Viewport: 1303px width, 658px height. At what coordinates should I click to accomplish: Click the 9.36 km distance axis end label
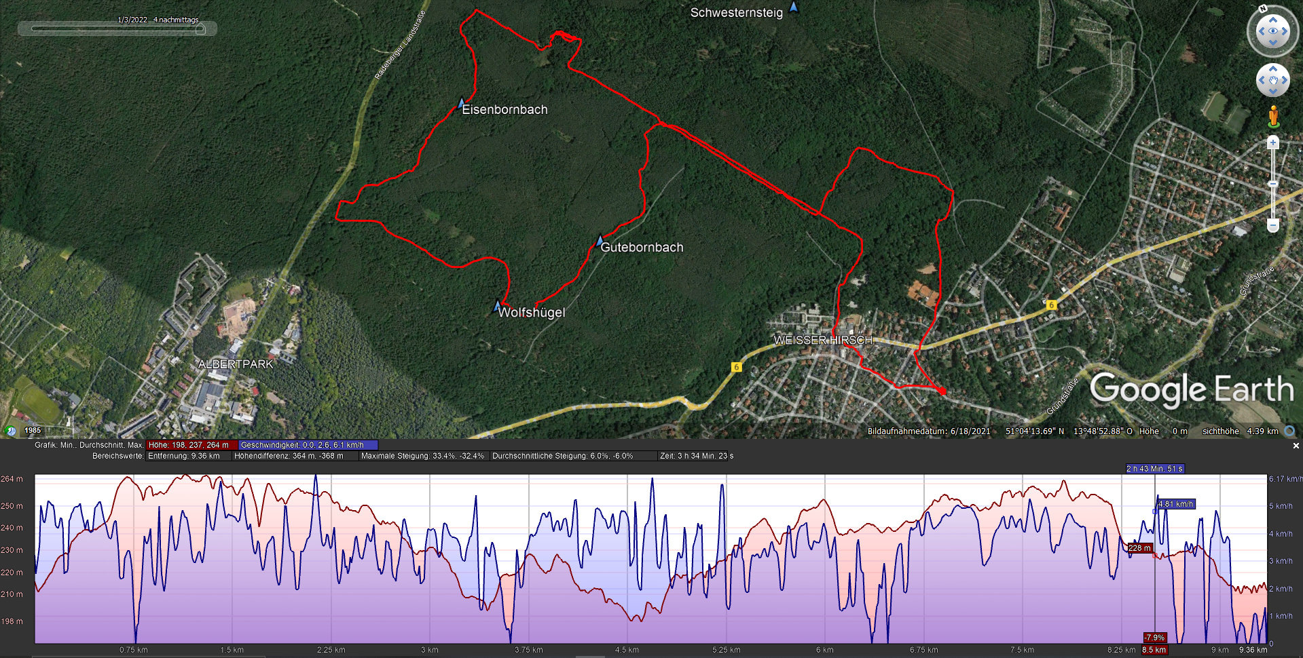(1253, 650)
